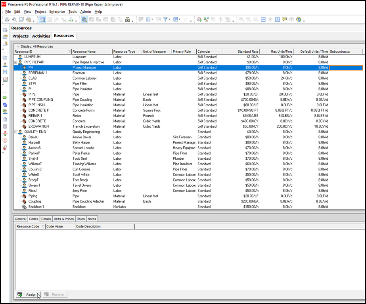
Task: Click the Assign button
Action: click(28, 294)
